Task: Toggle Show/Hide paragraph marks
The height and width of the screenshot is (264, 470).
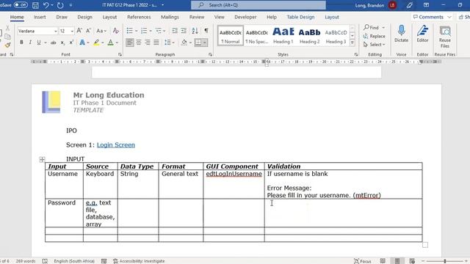Action: (206, 31)
